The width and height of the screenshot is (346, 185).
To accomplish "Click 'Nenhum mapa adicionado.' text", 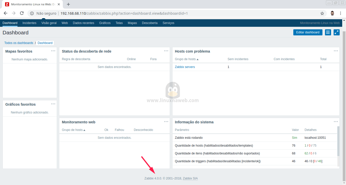I will (30, 59).
